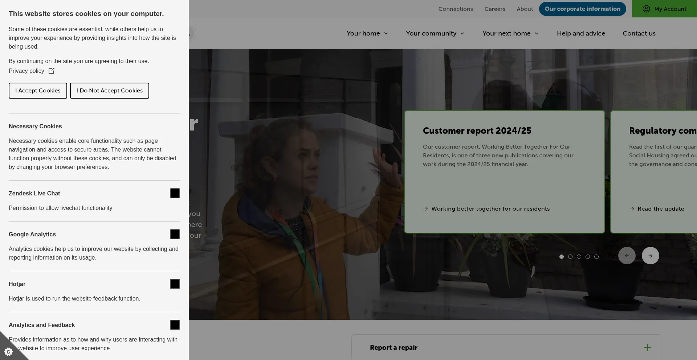Toggle the Analytics and Feedback checkbox
This screenshot has width=697, height=360.
[175, 325]
